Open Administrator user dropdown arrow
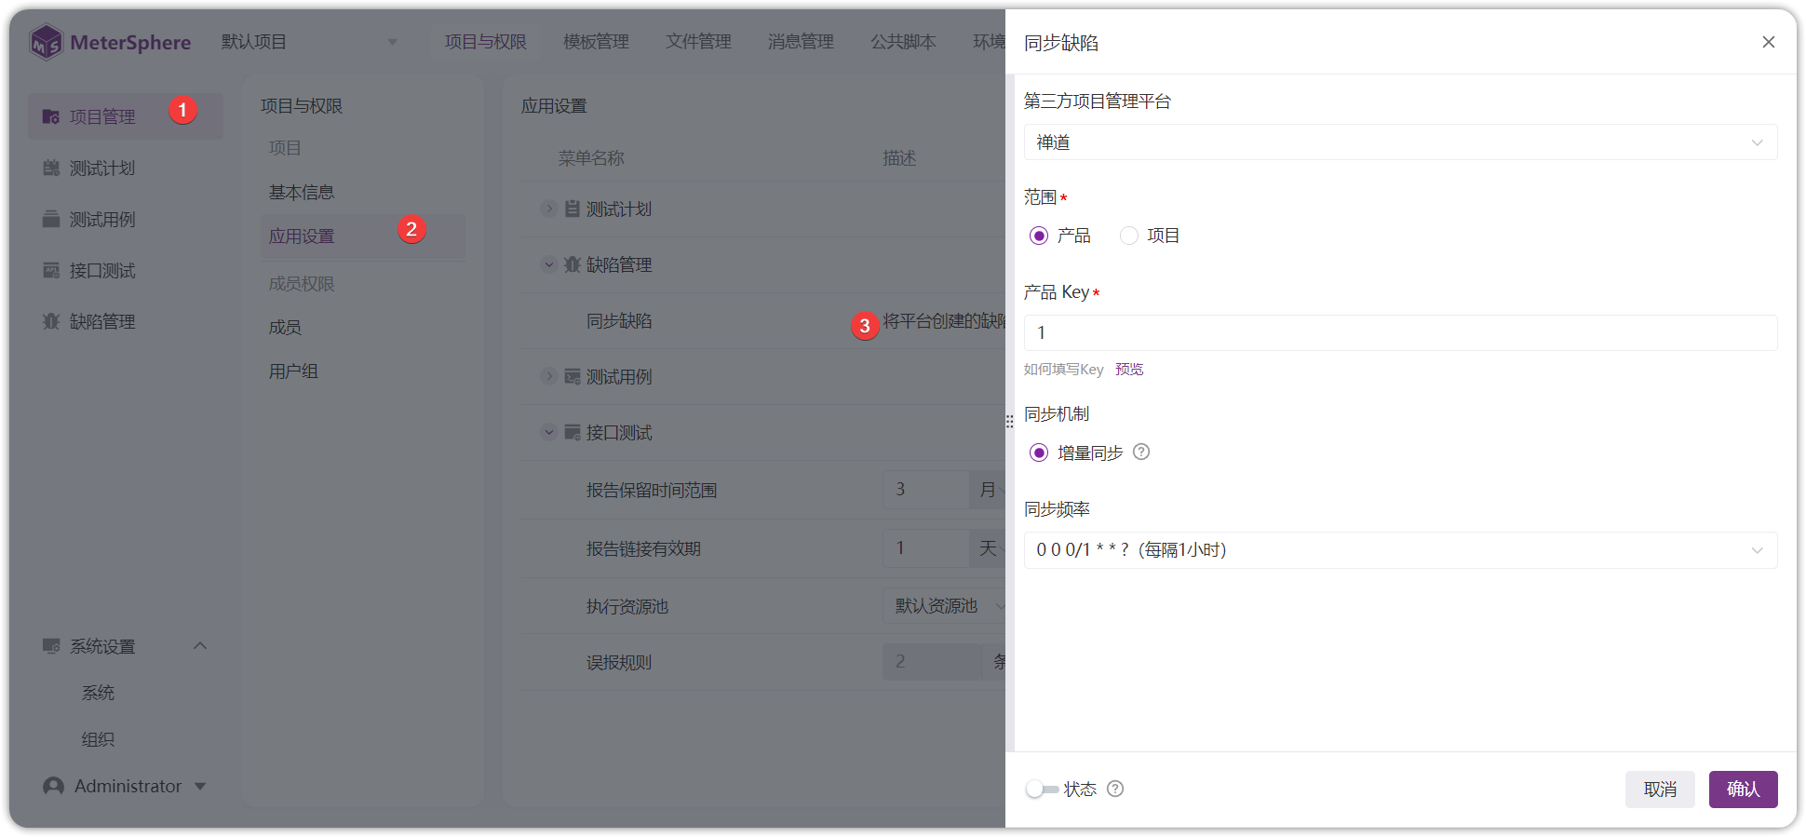Screen dimensions: 1806x837 pos(200,787)
